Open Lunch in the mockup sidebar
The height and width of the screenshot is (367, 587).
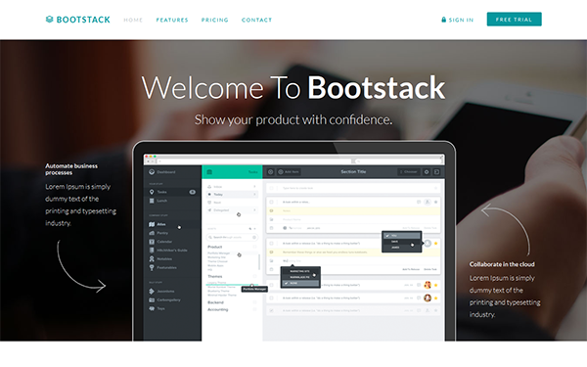pyautogui.click(x=158, y=201)
